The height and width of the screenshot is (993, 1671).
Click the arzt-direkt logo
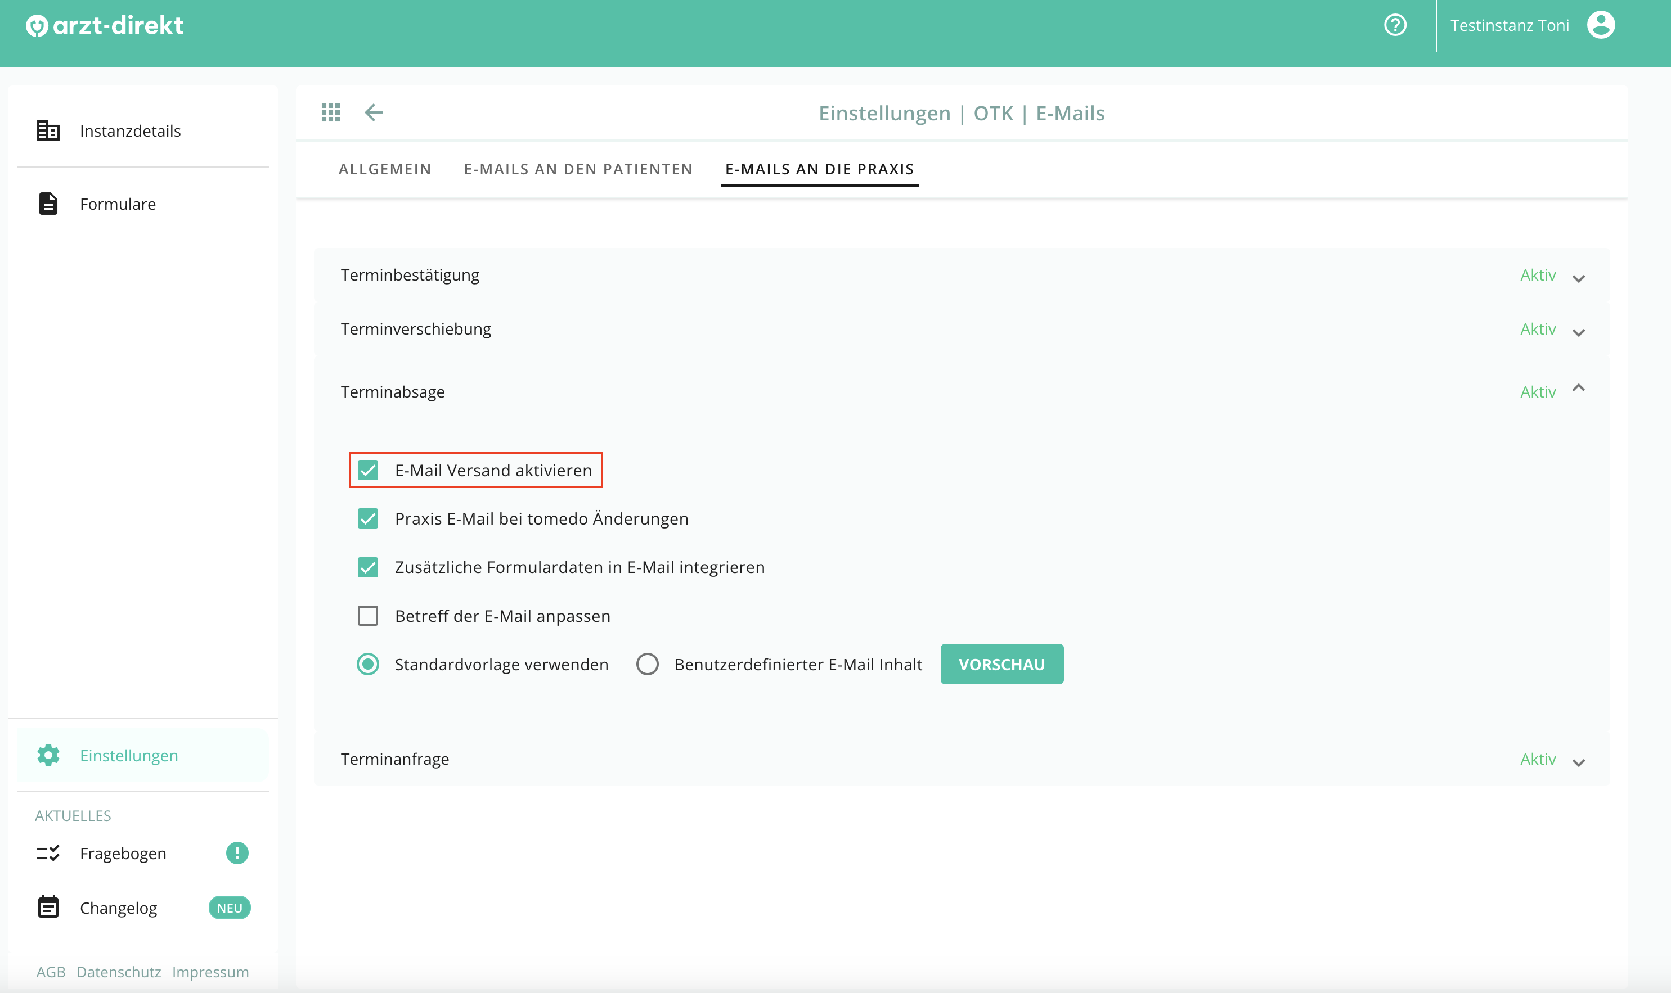105,25
